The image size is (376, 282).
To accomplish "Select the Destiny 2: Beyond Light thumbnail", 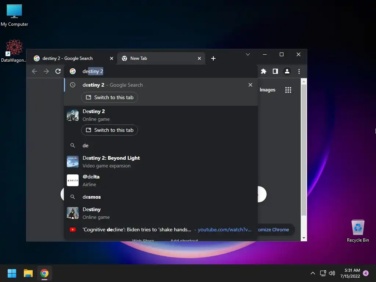I will click(x=73, y=162).
